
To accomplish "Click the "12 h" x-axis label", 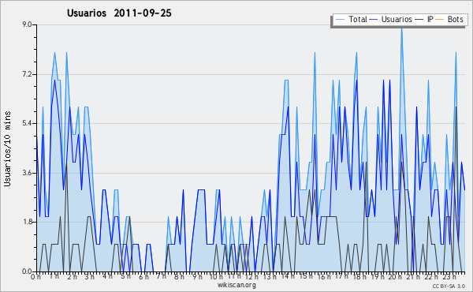I will pyautogui.click(x=251, y=277).
